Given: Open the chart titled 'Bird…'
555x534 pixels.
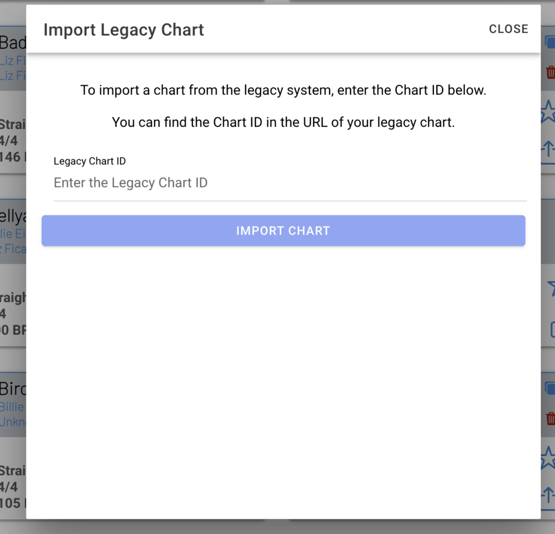Looking at the screenshot, I should 13,389.
